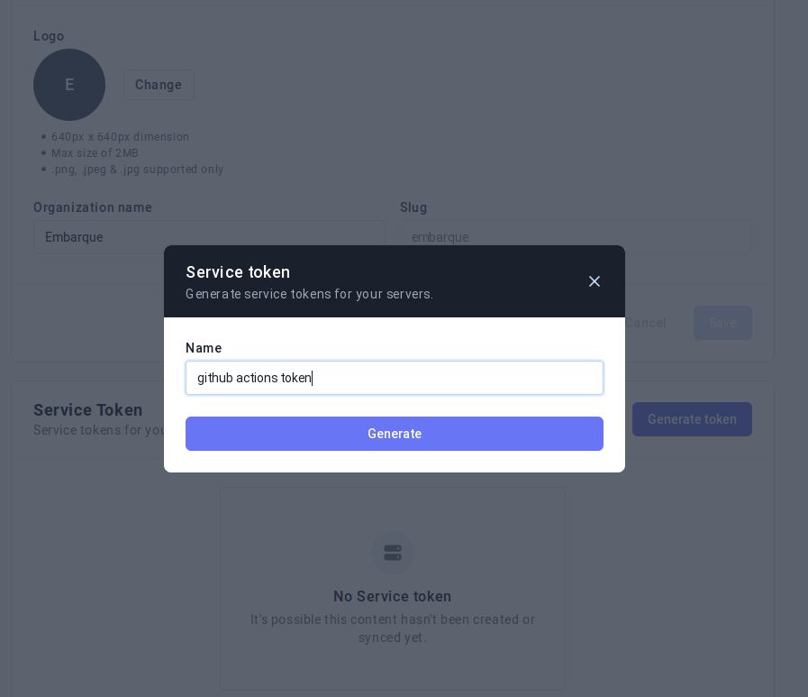Click the 'Max size of 2MB' hint text
The image size is (808, 697).
point(95,152)
